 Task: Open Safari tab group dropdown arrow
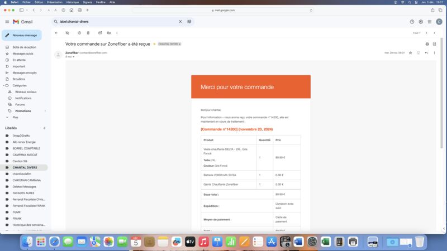tap(27, 10)
